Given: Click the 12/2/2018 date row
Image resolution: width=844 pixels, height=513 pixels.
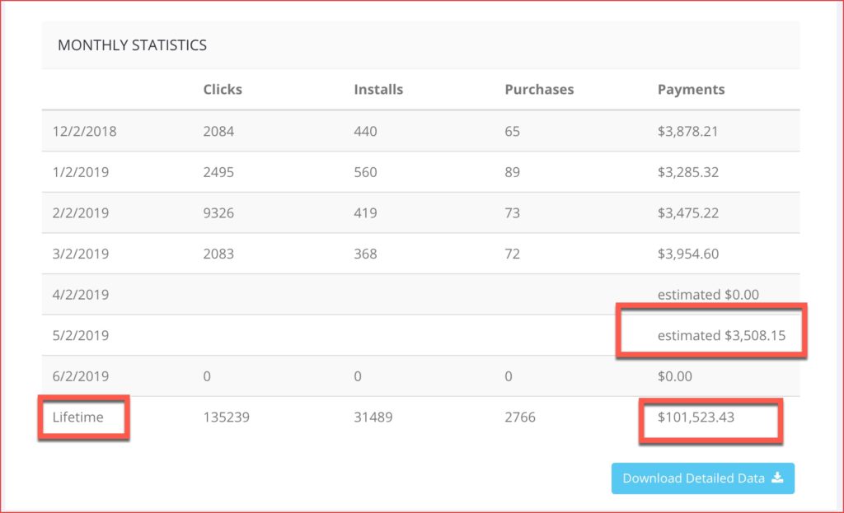Looking at the screenshot, I should (84, 131).
